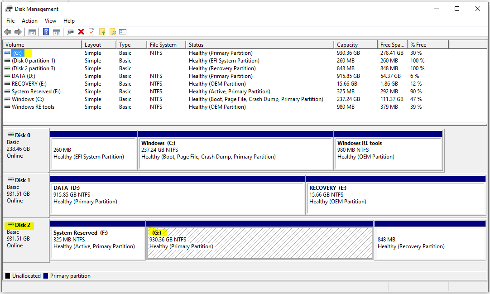Viewport: 490px width, 294px height.
Task: Toggle the Show/Hide Console Tree icon
Action: 32,32
